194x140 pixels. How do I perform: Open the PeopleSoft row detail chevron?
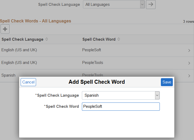coord(189,50)
